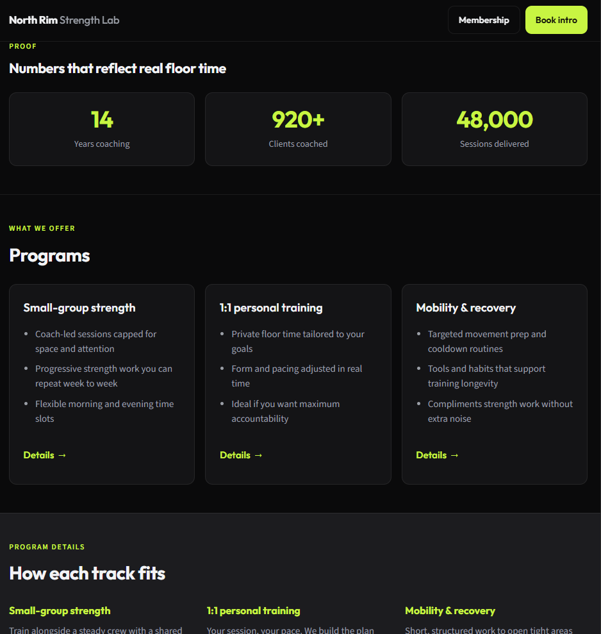Click the North Rim Strength Lab logo
This screenshot has height=634, width=601.
(x=63, y=20)
